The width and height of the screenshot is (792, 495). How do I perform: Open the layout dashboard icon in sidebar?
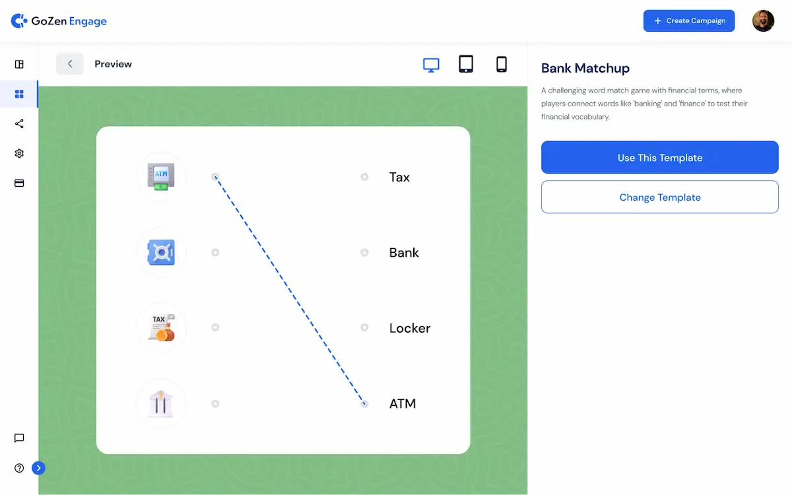pos(18,64)
